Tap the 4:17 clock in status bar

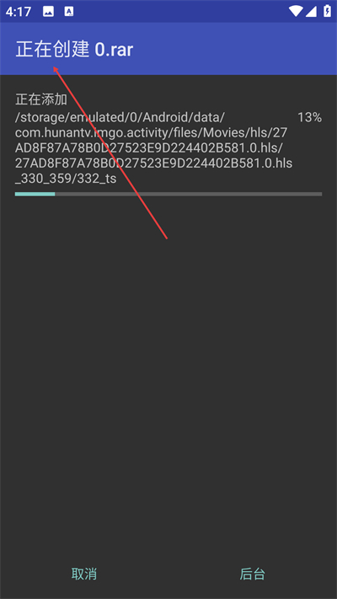[19, 12]
